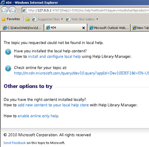Image resolution: width=149 pixels, height=147 pixels.
Task: Open the enable online only help link
Action: [38, 116]
